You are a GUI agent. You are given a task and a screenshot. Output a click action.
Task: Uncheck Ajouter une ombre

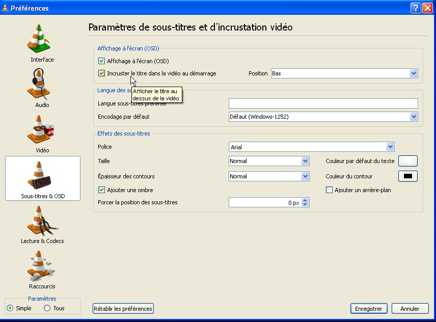[101, 190]
